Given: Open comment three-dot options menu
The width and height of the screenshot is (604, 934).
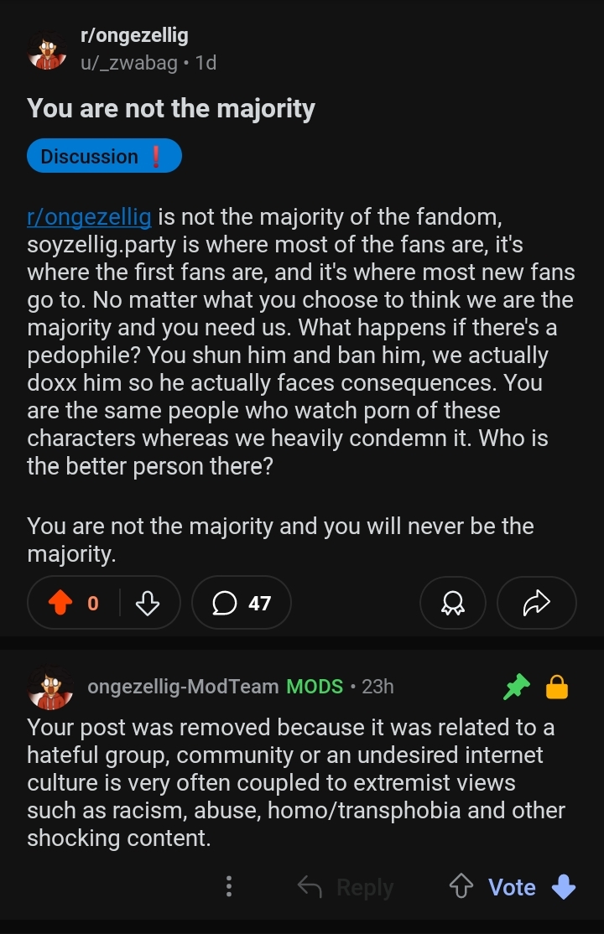Looking at the screenshot, I should 229,887.
